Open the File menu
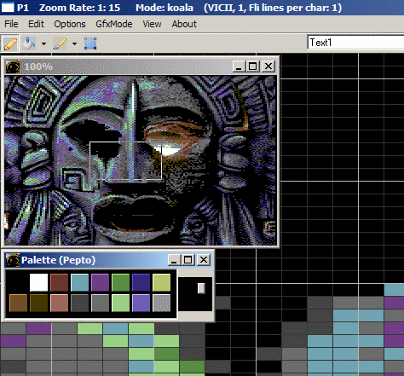The height and width of the screenshot is (376, 404). tap(11, 24)
